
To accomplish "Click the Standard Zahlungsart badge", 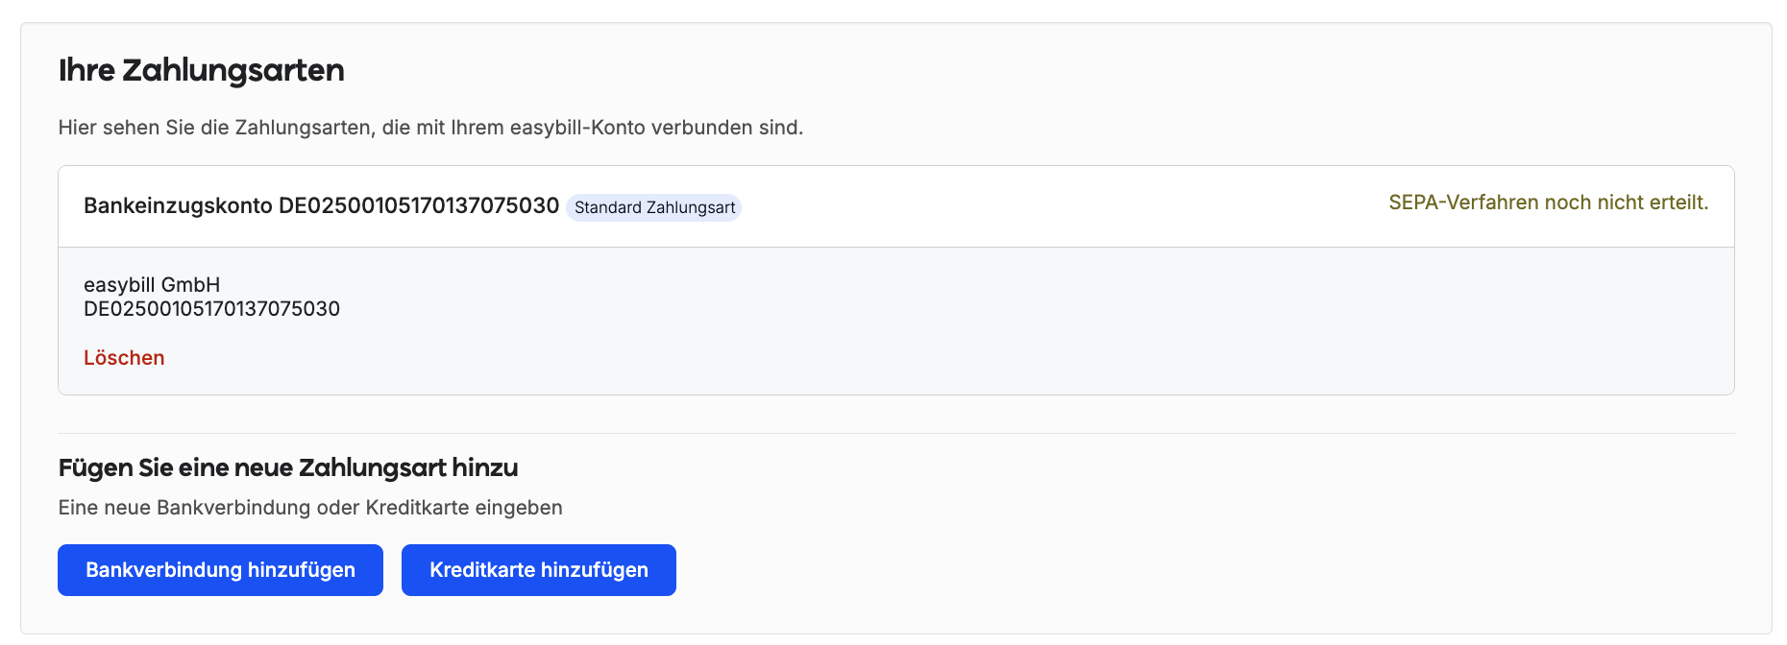I will tap(654, 207).
